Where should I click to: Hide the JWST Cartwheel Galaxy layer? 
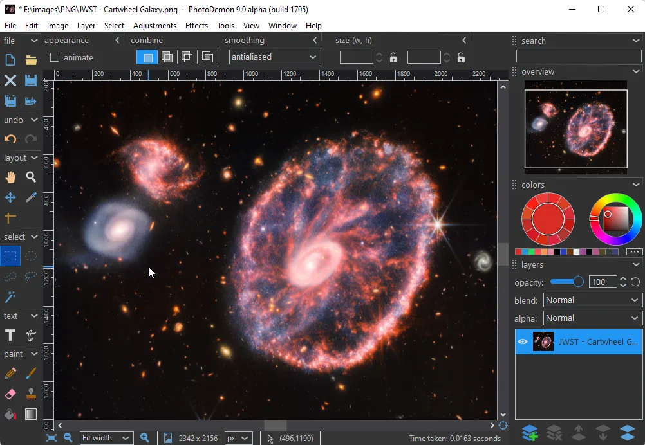523,341
